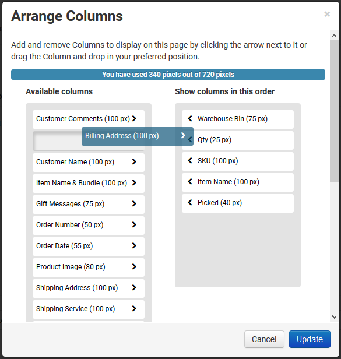This screenshot has height=359, width=341.
Task: Add Order Number column using its arrow
Action: (x=134, y=224)
